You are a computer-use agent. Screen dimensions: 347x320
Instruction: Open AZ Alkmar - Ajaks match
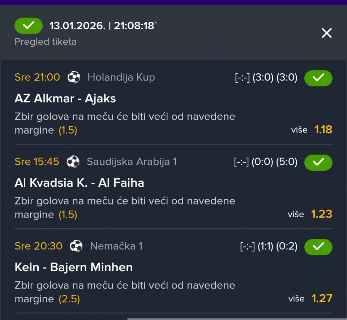click(65, 98)
